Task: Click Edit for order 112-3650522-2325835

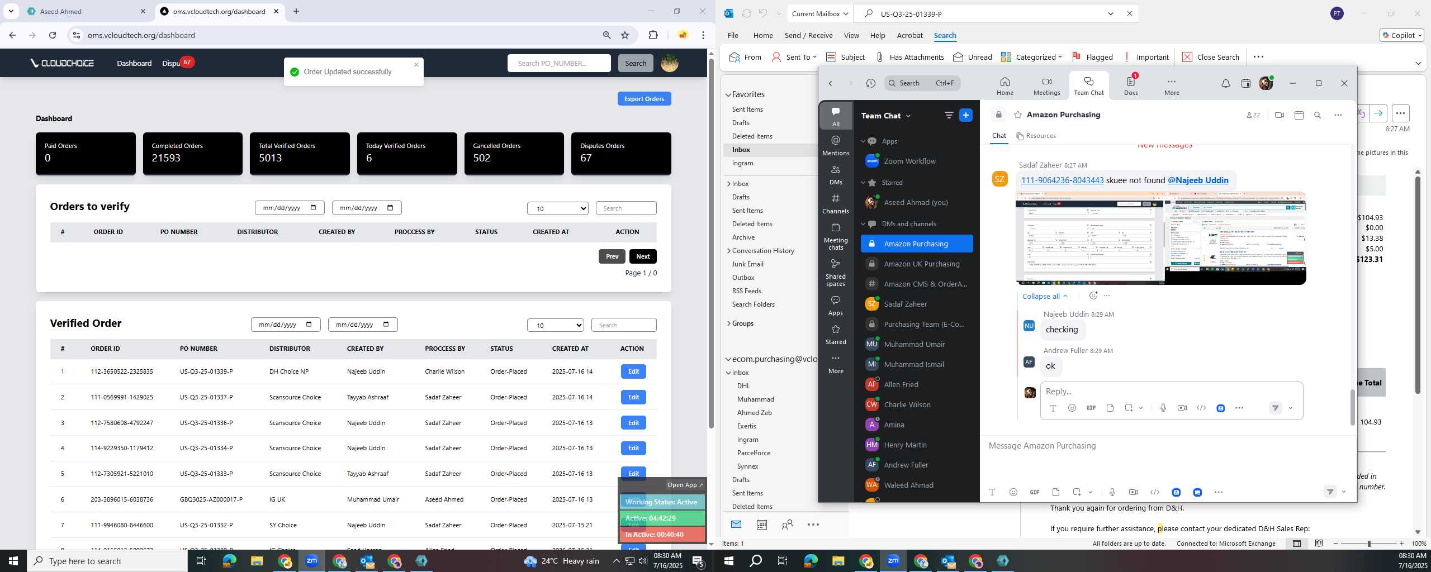Action: pos(633,371)
